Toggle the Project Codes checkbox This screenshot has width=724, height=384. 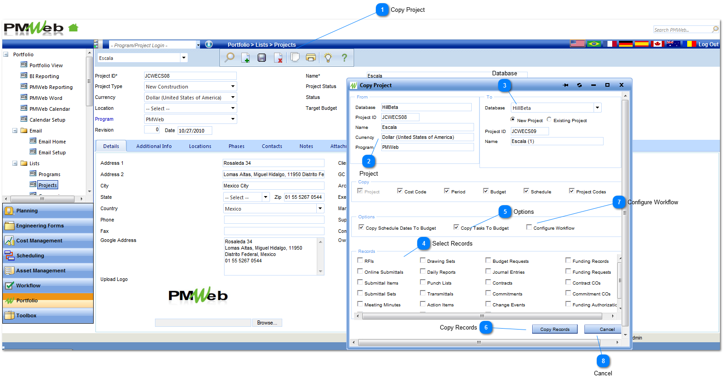point(572,191)
